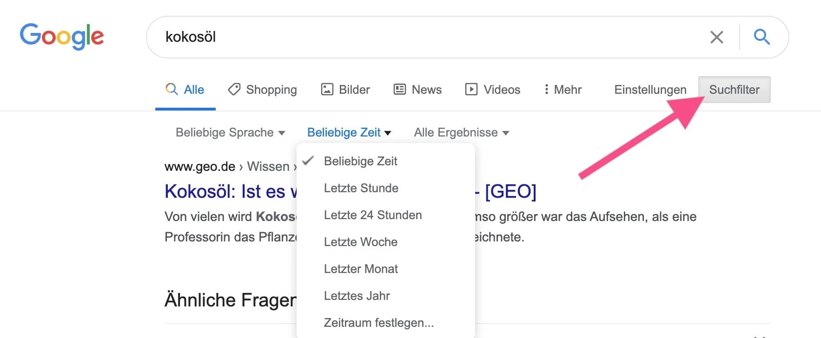Click the Google logo
The height and width of the screenshot is (338, 821).
62,36
